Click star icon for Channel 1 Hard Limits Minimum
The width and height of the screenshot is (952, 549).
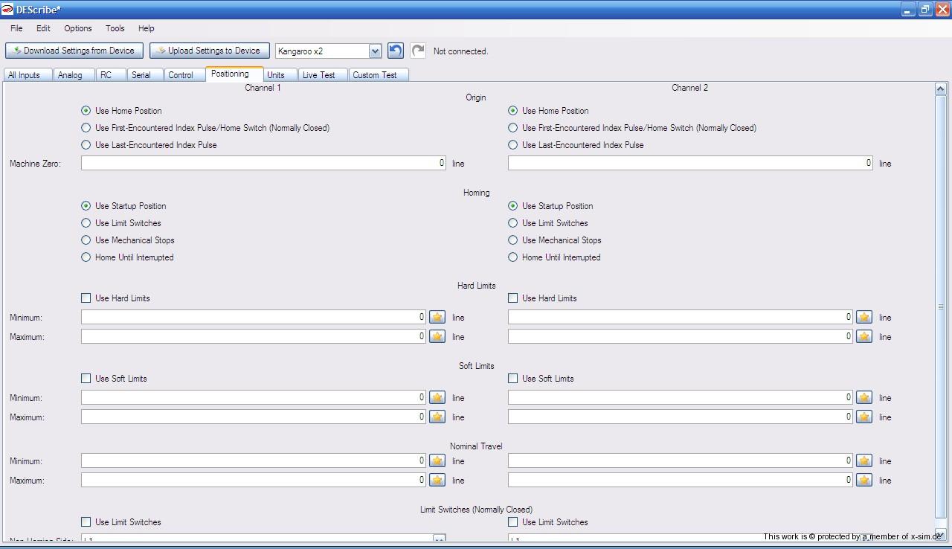pyautogui.click(x=437, y=318)
